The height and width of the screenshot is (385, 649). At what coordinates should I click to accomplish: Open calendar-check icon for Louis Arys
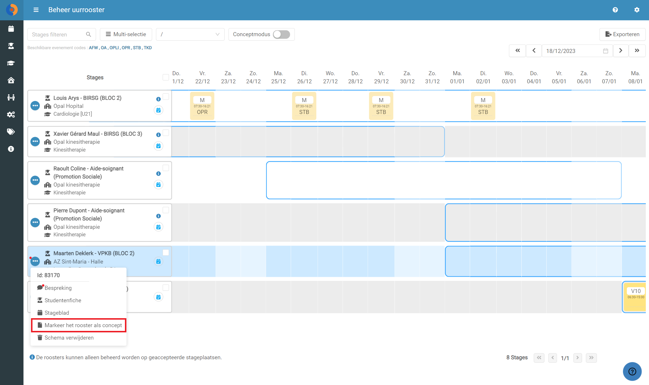158,110
